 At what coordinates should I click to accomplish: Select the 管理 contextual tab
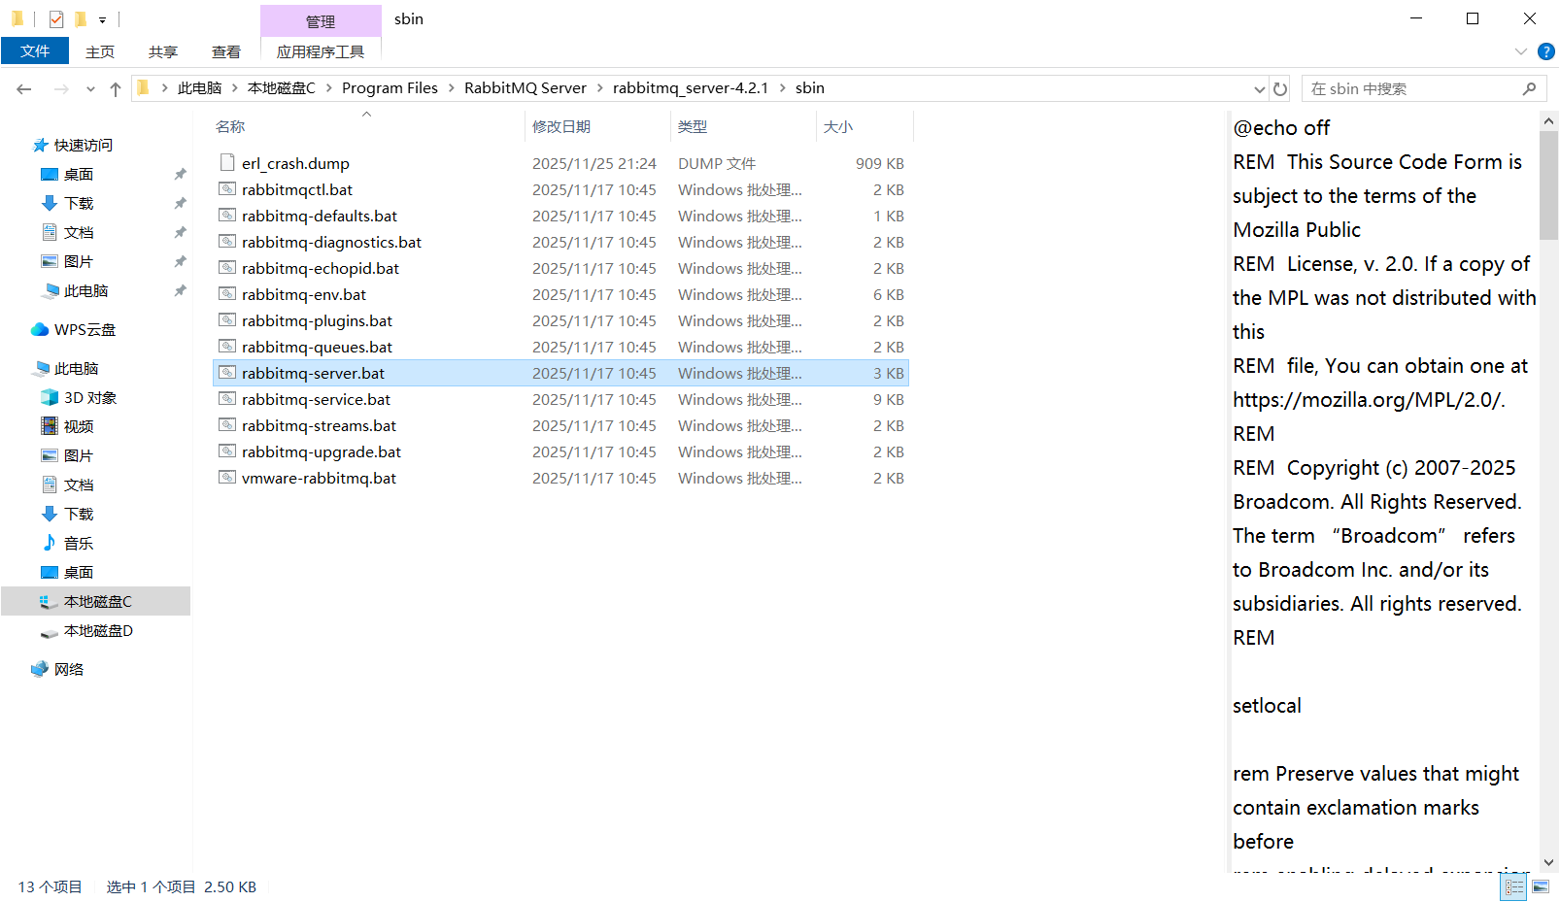(321, 21)
